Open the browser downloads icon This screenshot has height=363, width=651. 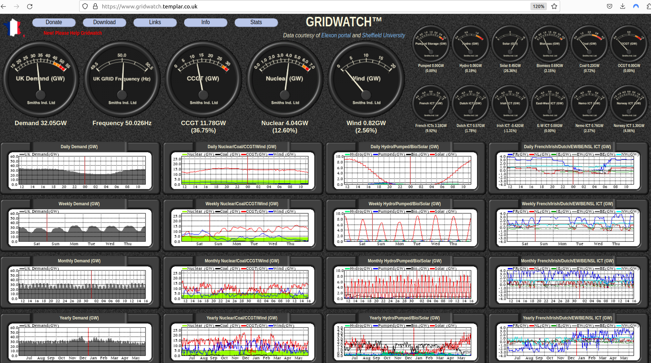point(622,6)
